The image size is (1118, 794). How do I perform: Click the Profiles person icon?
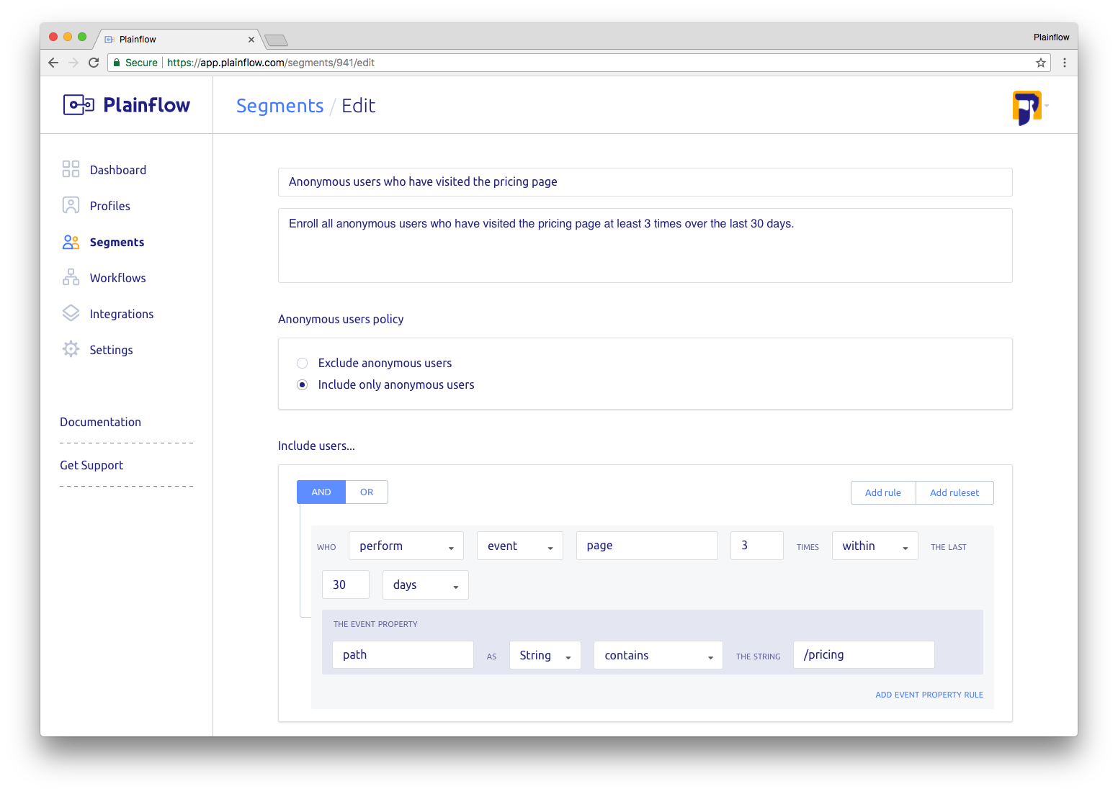[71, 205]
